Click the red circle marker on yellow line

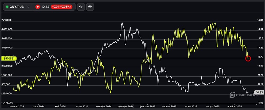coord(248,58)
